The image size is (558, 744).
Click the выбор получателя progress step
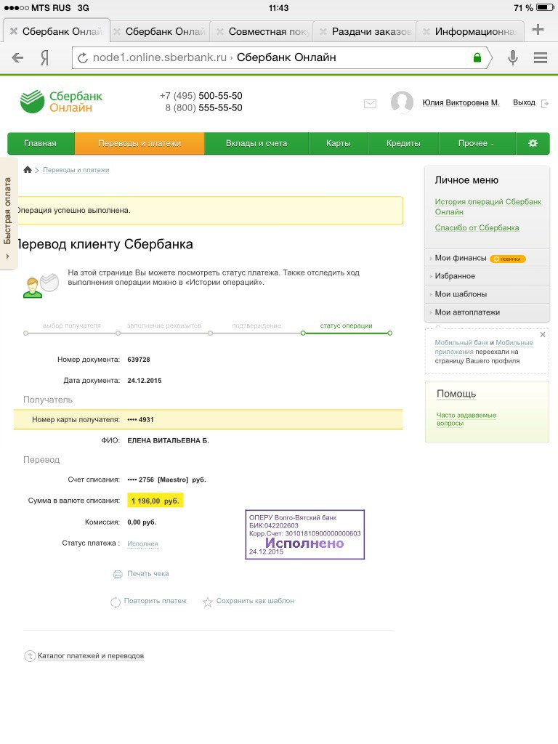pyautogui.click(x=72, y=325)
